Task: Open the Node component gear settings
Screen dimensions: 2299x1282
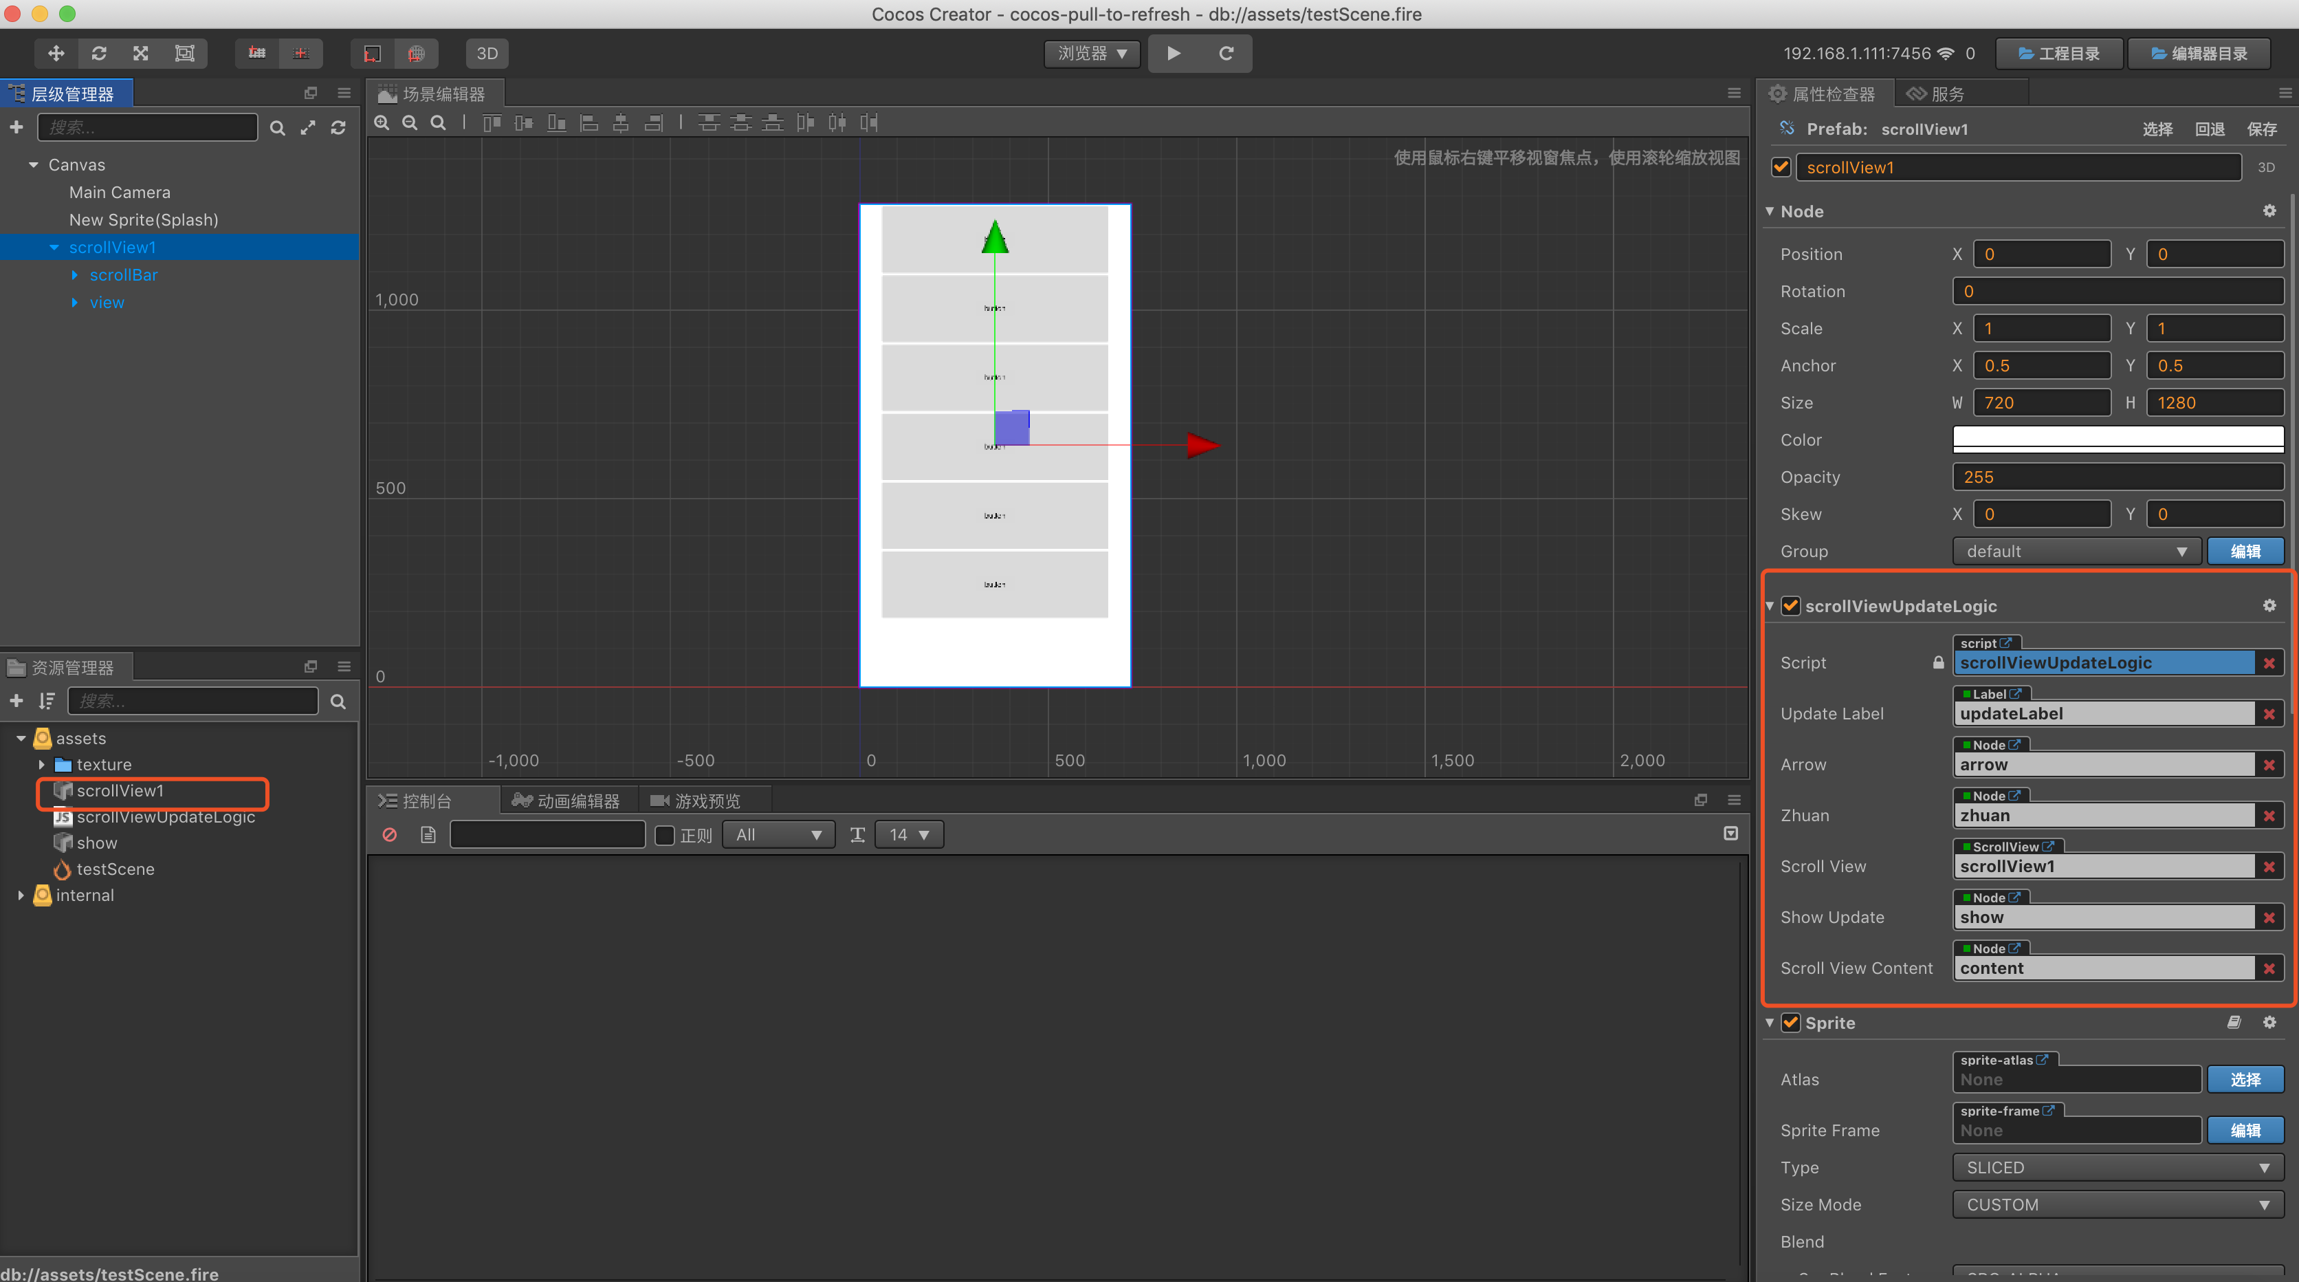Action: 2269,210
